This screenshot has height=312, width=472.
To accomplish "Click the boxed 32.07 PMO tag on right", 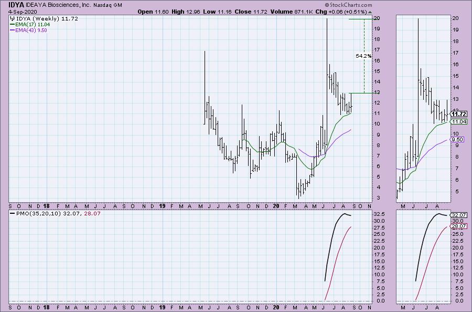I will (459, 215).
